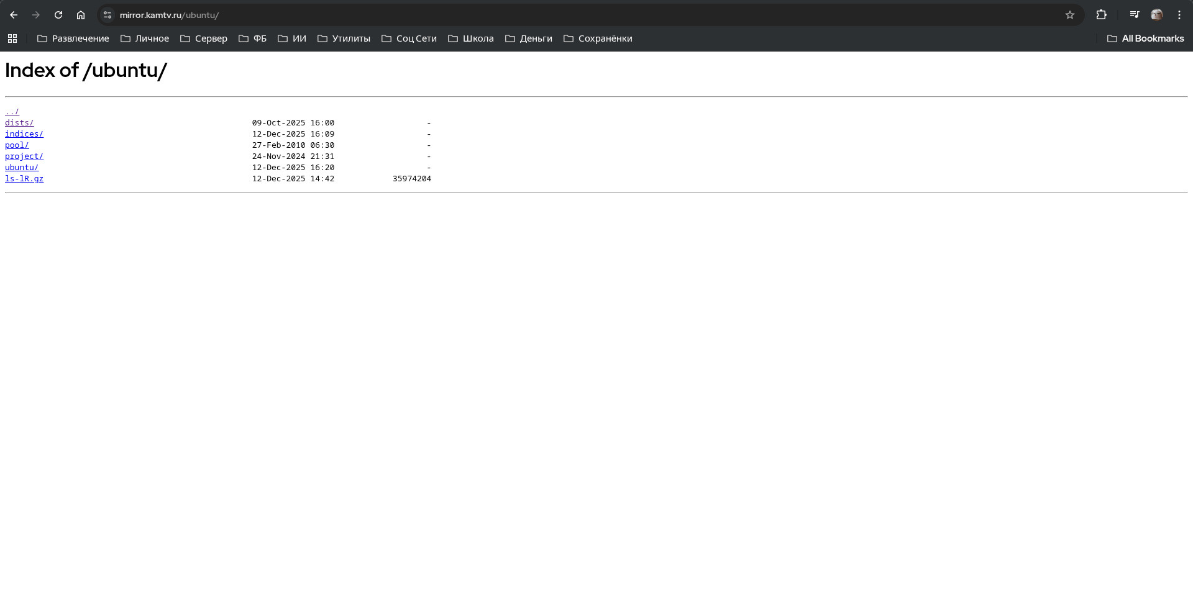The image size is (1193, 606).
Task: Click the forward navigation arrow
Action: (36, 15)
